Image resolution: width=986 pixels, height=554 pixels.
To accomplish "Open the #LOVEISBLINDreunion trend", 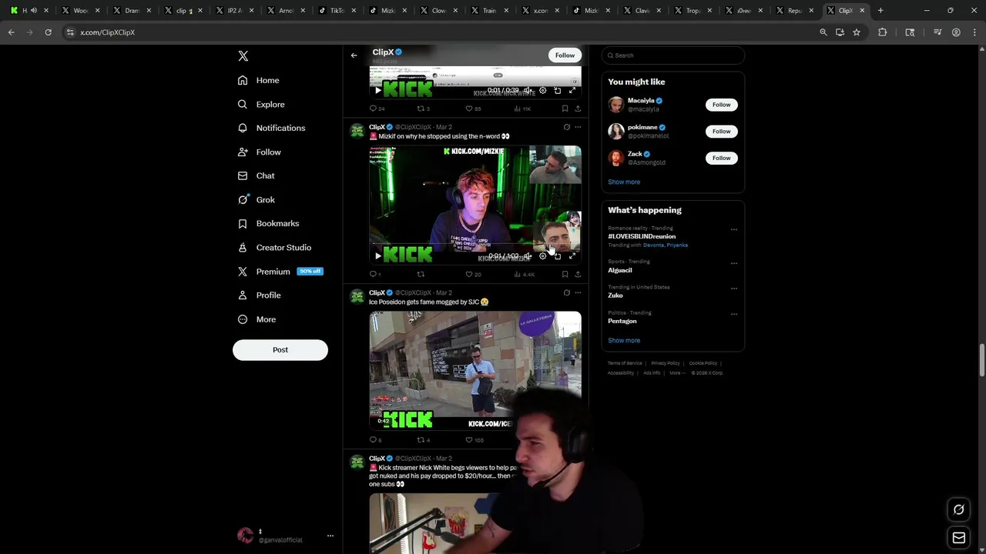I will [x=642, y=236].
